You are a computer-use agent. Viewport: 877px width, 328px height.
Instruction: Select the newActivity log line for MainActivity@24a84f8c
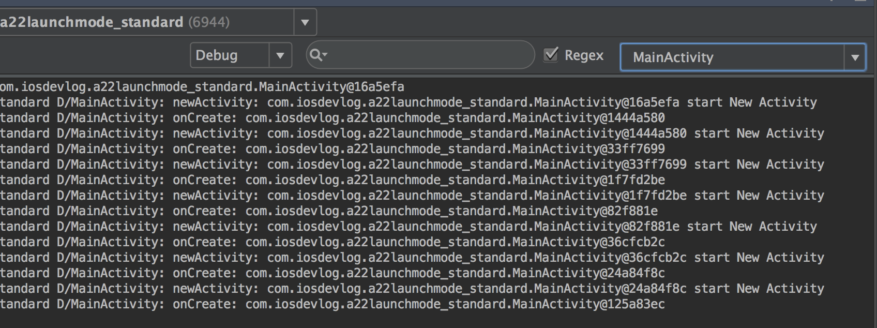(x=412, y=288)
